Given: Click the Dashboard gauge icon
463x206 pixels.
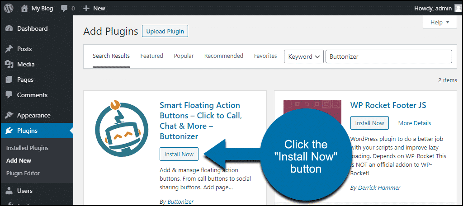Looking at the screenshot, I should 9,28.
